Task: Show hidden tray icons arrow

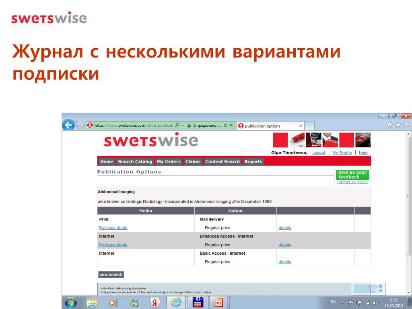Action: [343, 303]
